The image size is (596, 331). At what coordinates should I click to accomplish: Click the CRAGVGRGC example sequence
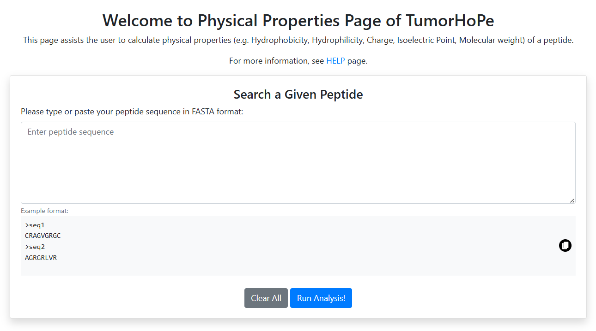click(x=43, y=236)
